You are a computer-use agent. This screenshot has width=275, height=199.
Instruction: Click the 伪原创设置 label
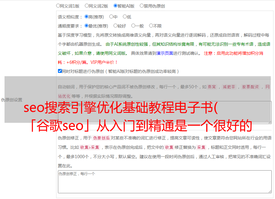[x=12, y=100]
